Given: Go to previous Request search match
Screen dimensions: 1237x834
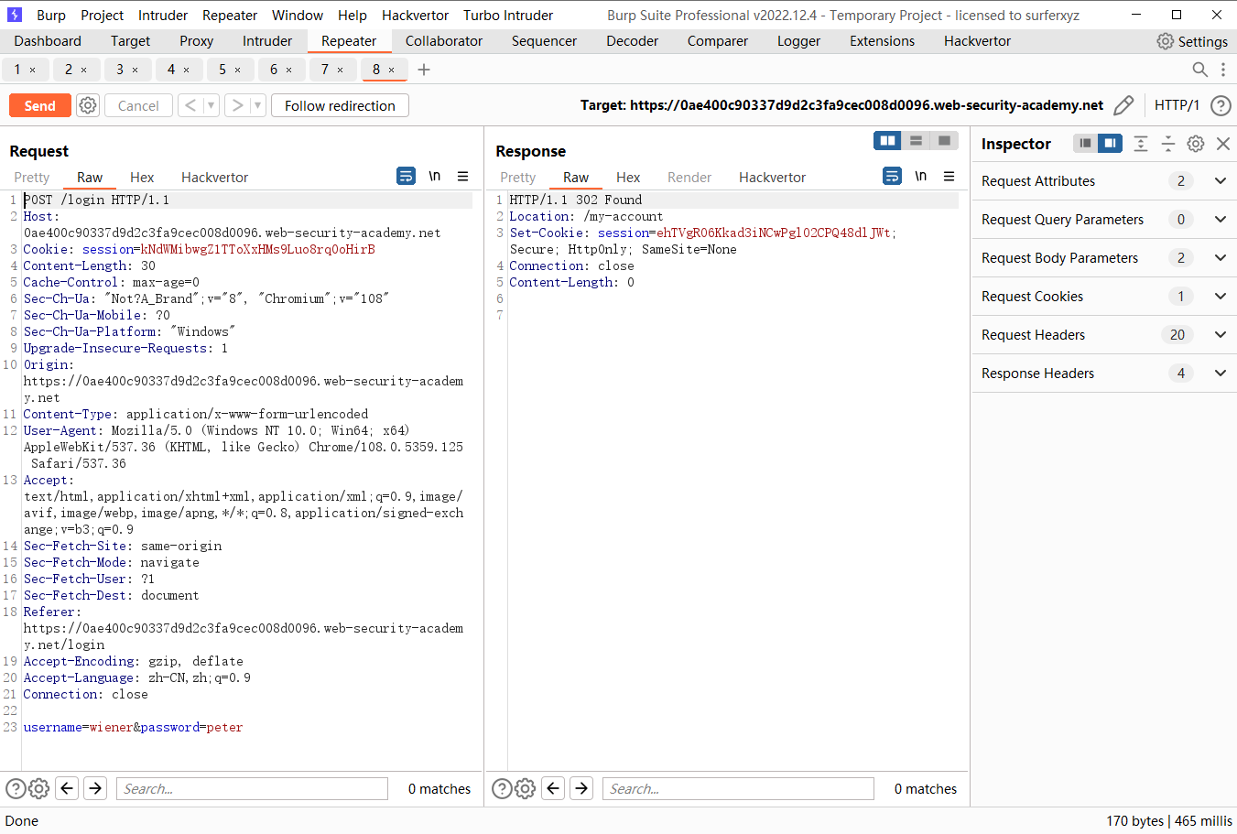Looking at the screenshot, I should click(67, 788).
